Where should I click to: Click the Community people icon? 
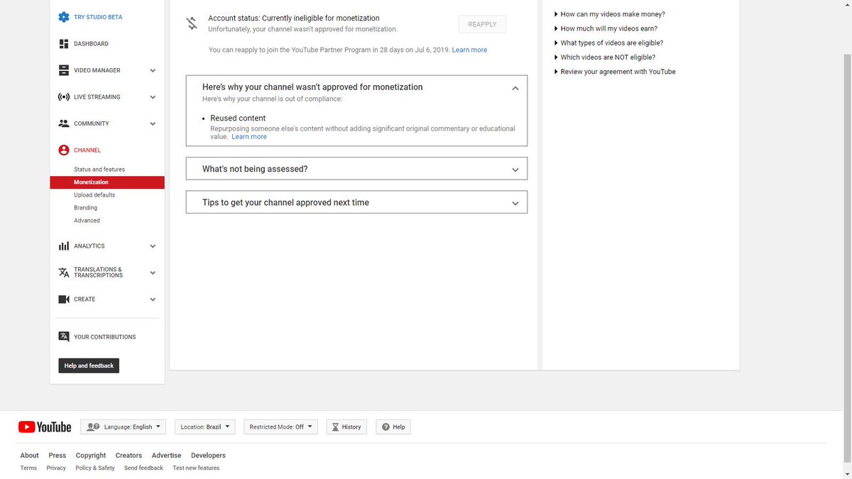64,123
